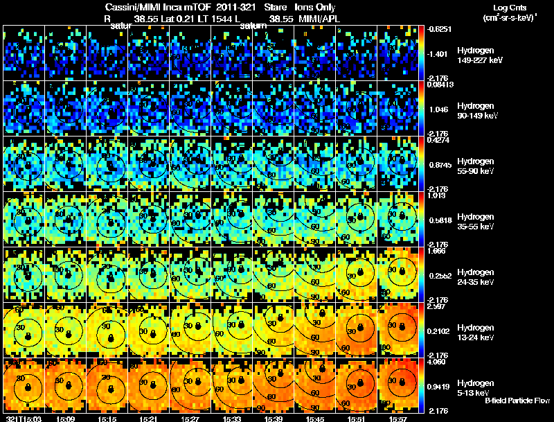Image resolution: width=554 pixels, height=422 pixels.
Task: Select the 15:15 time label
Action: pyautogui.click(x=107, y=419)
